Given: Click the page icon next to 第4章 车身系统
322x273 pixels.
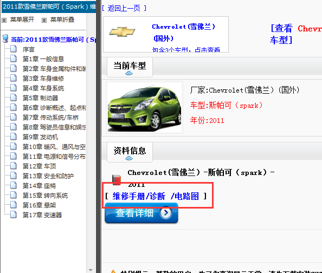Looking at the screenshot, I should [14, 88].
